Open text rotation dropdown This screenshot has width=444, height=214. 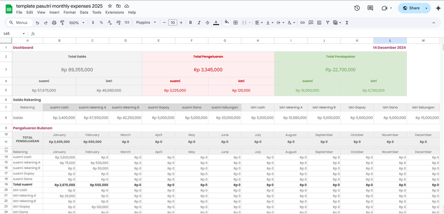pos(291,23)
